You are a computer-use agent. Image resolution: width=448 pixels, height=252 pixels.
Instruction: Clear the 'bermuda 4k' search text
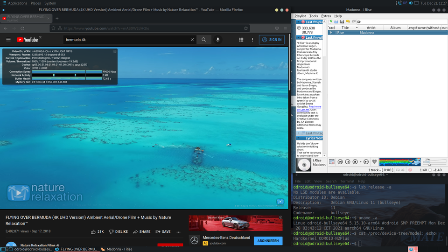pyautogui.click(x=192, y=40)
